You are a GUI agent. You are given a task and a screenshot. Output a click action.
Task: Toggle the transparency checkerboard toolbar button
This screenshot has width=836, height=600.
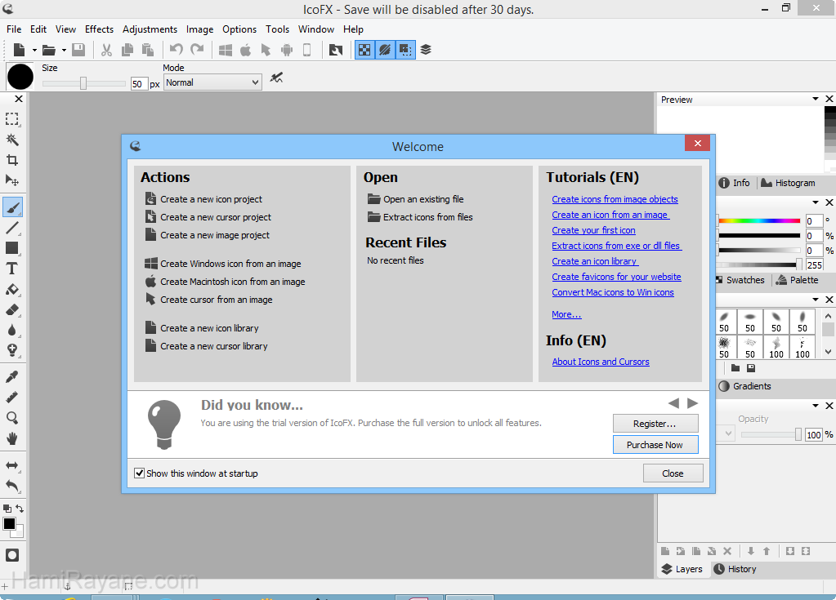(x=364, y=50)
